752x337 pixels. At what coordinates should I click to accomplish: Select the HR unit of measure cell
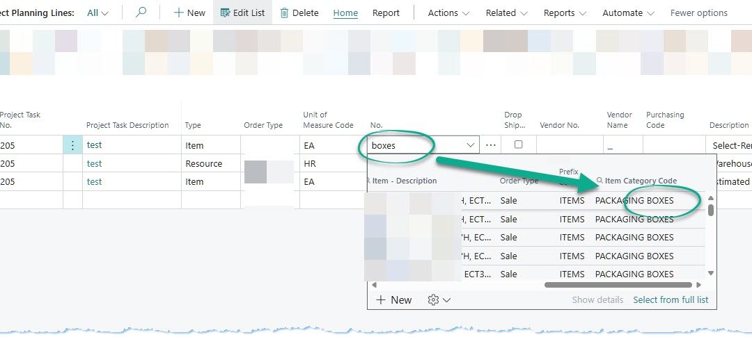334,164
